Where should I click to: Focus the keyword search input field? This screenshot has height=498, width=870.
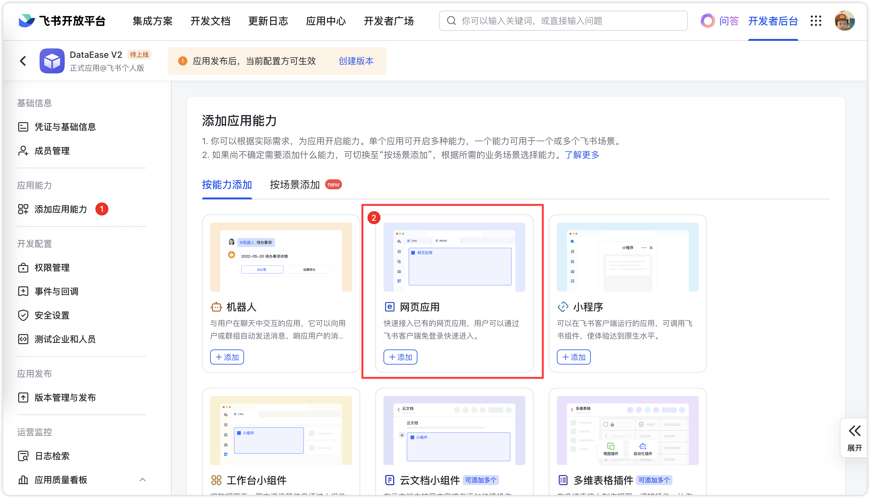coord(563,21)
